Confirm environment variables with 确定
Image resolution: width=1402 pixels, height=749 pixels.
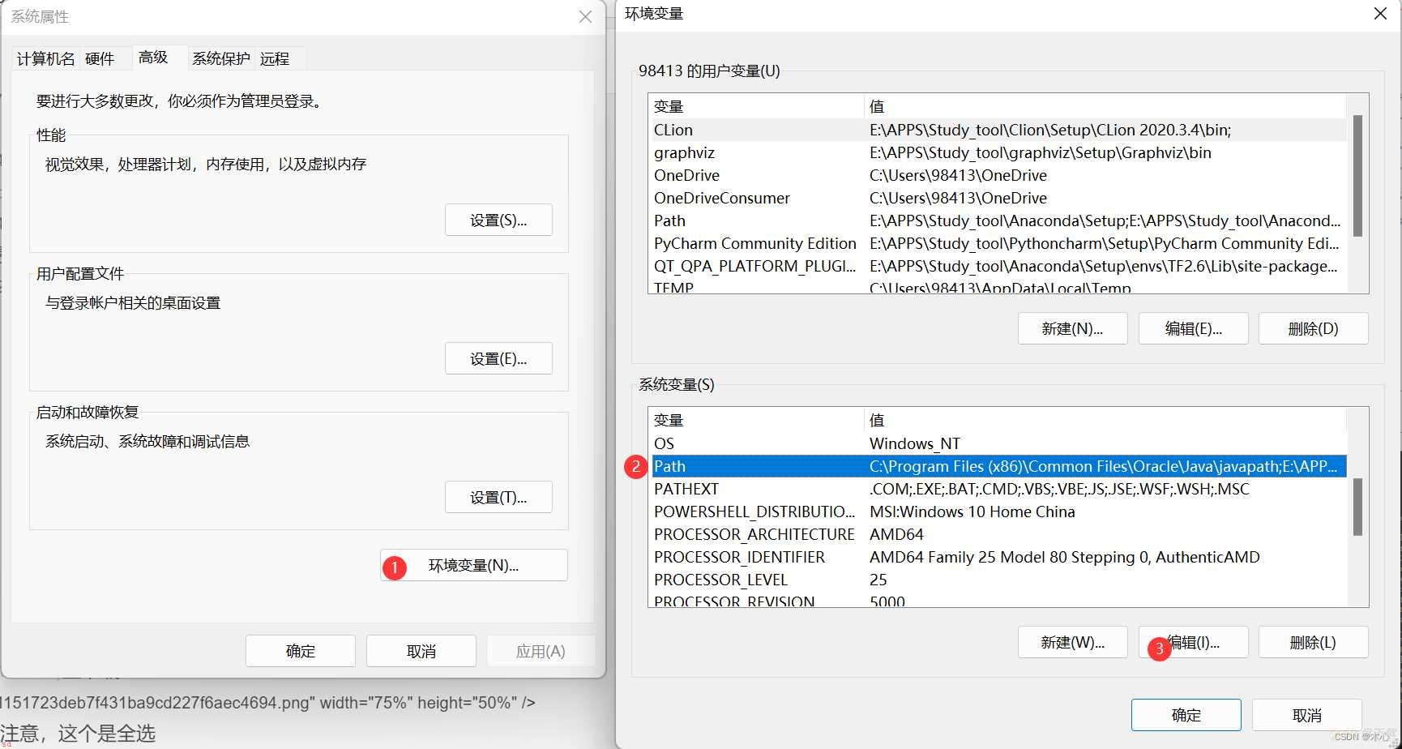1186,715
